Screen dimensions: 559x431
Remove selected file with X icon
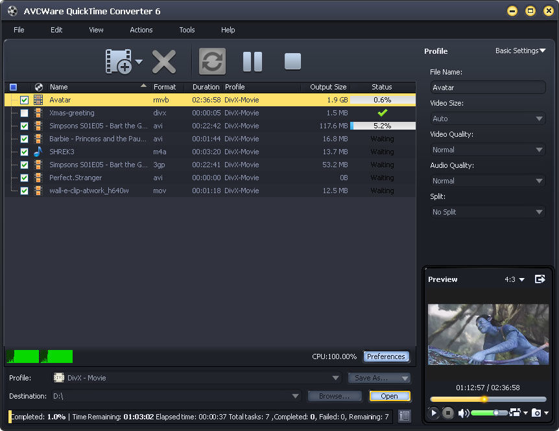coord(164,62)
